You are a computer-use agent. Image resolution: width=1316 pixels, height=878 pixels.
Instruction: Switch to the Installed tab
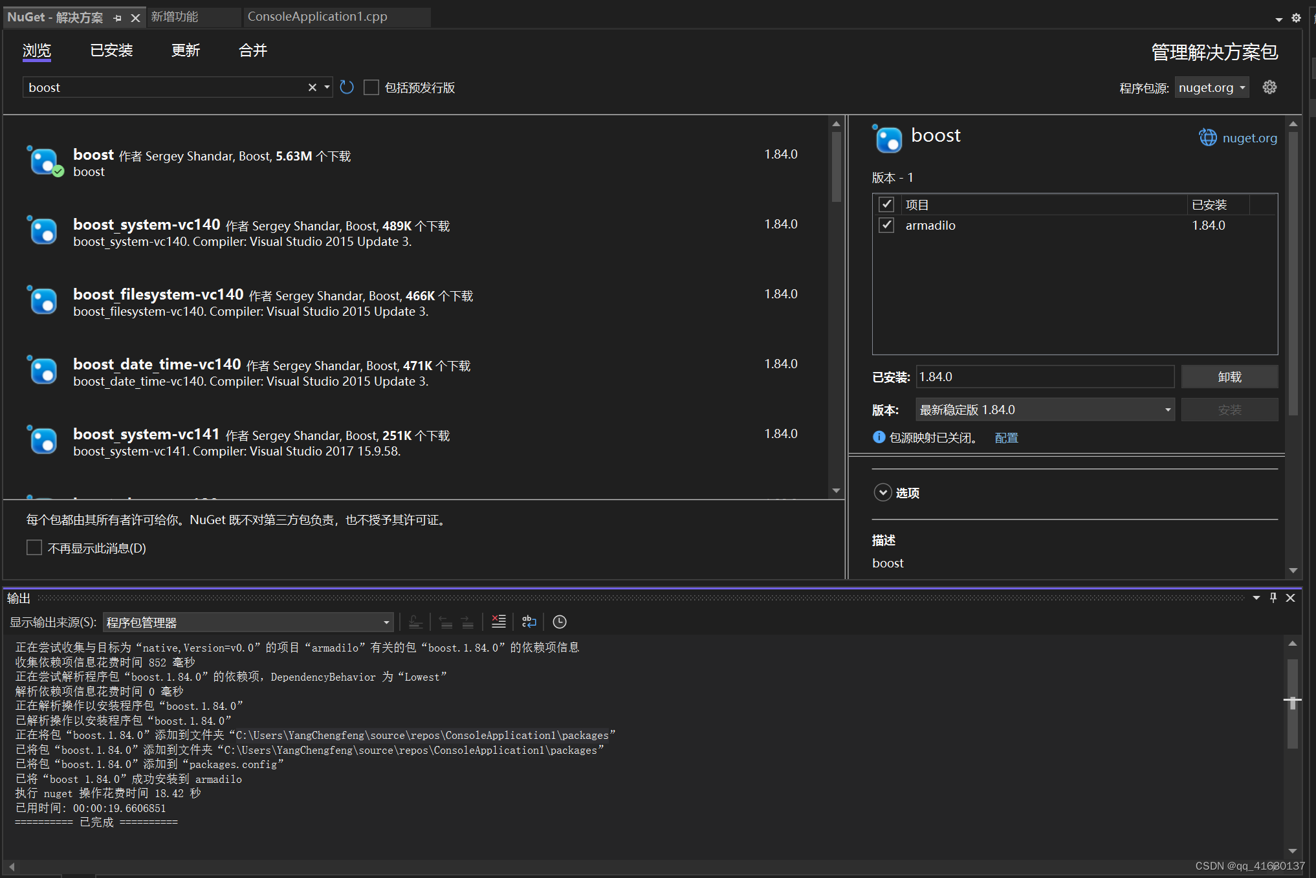[111, 50]
